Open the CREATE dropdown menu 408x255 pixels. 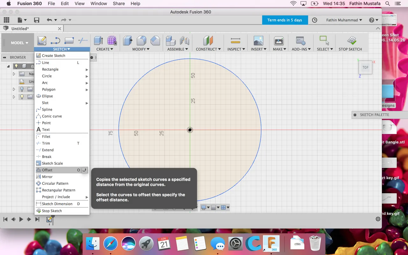point(105,49)
